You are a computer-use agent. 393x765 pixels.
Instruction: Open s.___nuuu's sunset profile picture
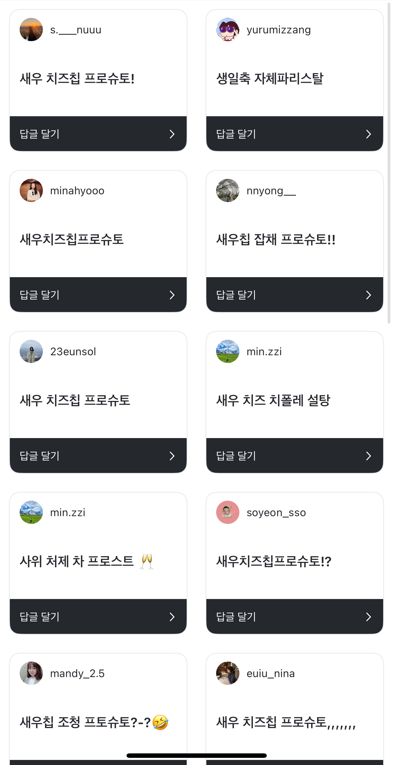(31, 30)
